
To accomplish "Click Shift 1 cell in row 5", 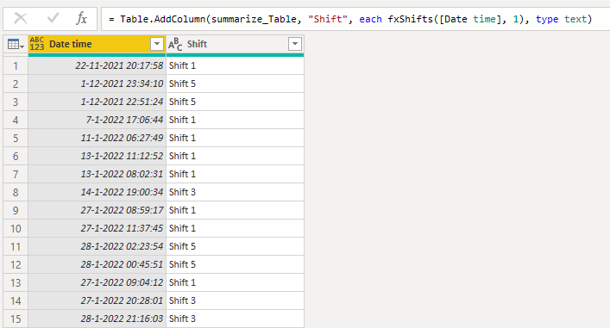I will click(235, 138).
